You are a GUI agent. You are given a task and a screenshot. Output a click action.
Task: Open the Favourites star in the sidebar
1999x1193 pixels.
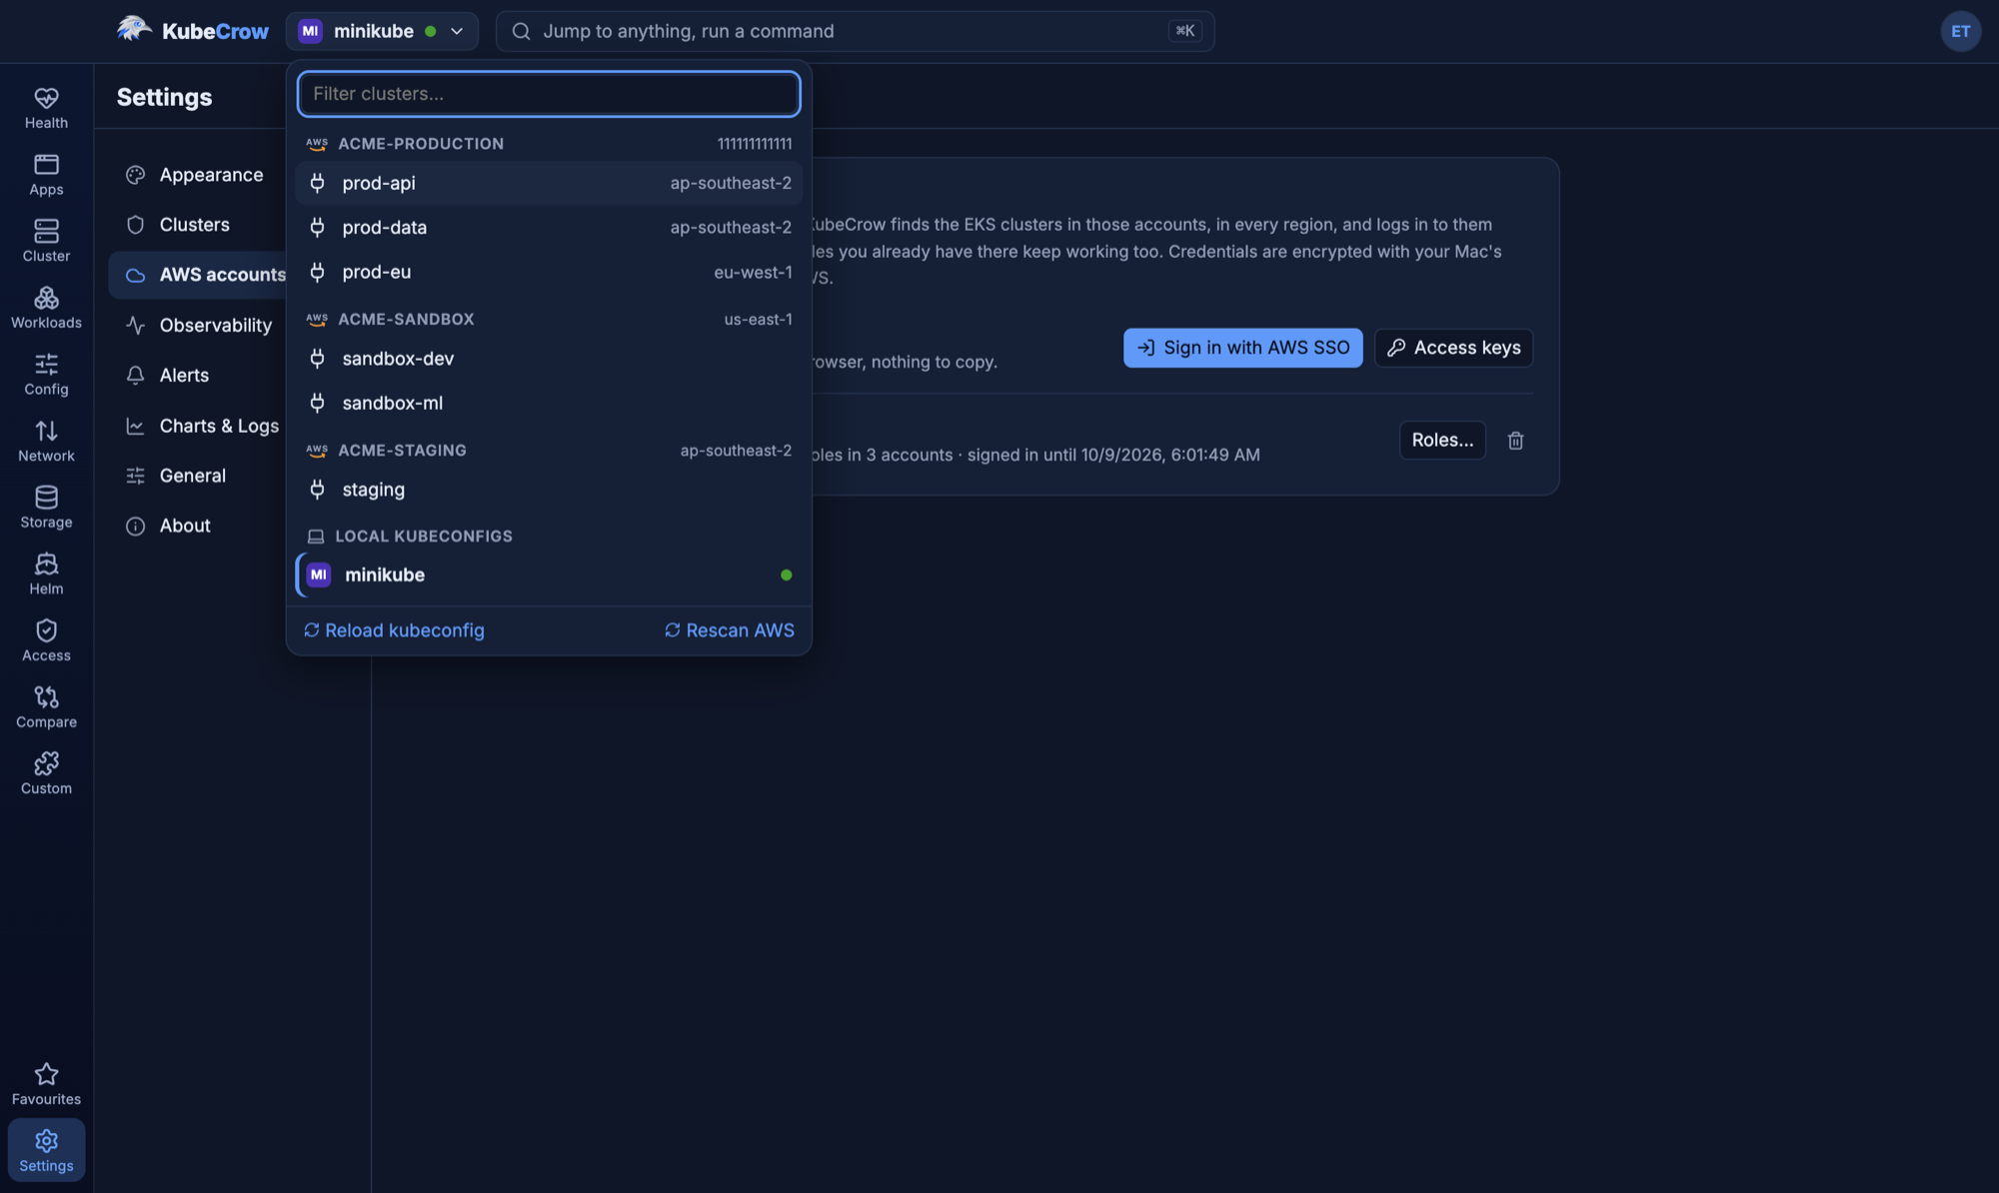46,1084
